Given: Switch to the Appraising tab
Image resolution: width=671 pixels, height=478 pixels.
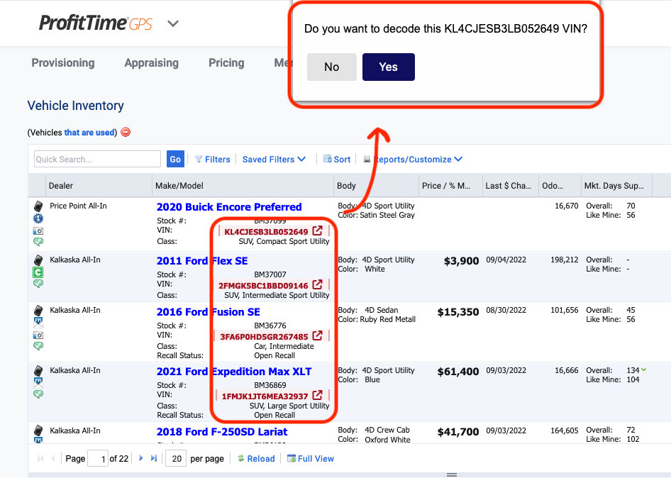Looking at the screenshot, I should (152, 63).
